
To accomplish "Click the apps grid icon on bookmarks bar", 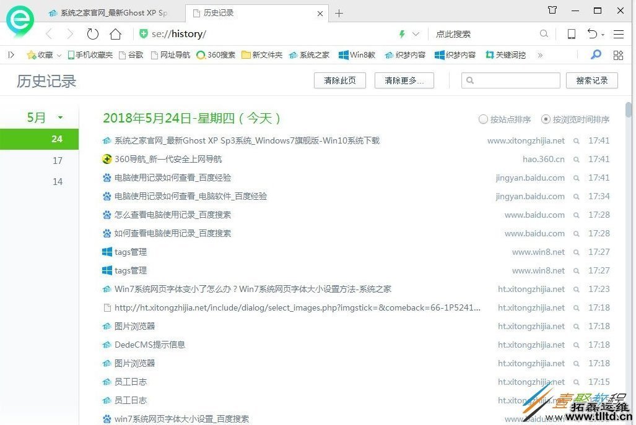I will coord(618,55).
